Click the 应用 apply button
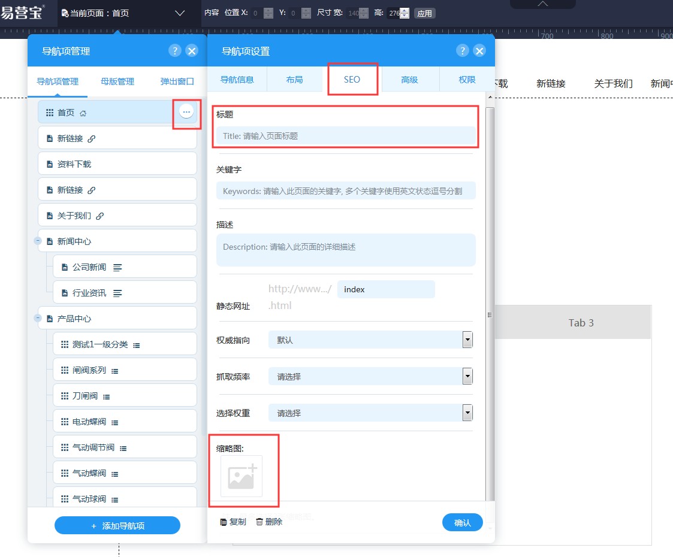Screen dimensions: 673x557 [x=424, y=13]
